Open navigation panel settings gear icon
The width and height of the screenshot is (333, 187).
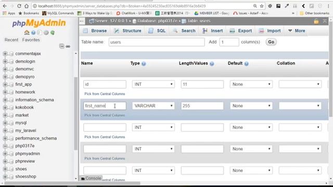46,33
